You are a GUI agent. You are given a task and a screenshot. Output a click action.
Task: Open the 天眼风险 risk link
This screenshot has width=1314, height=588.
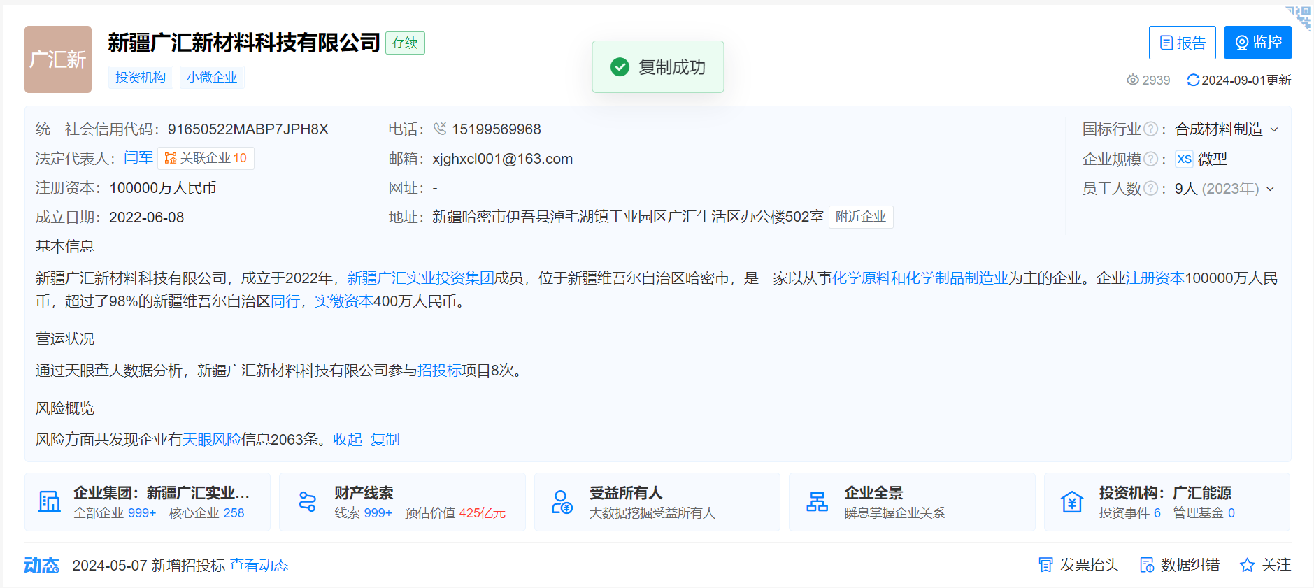pos(212,440)
